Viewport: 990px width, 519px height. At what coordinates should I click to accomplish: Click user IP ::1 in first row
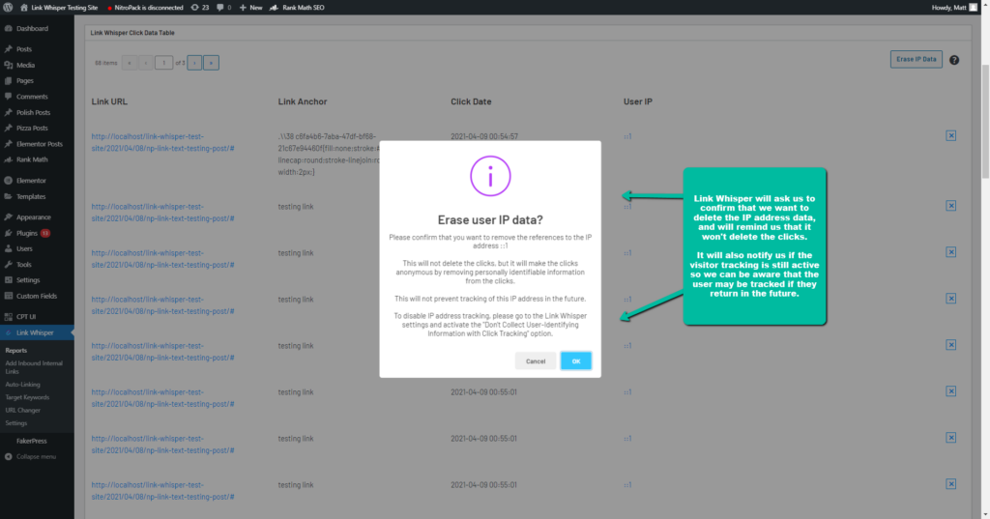pyautogui.click(x=627, y=136)
